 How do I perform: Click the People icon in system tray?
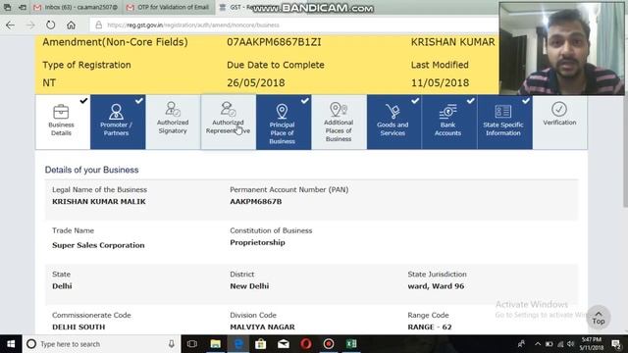(x=521, y=344)
